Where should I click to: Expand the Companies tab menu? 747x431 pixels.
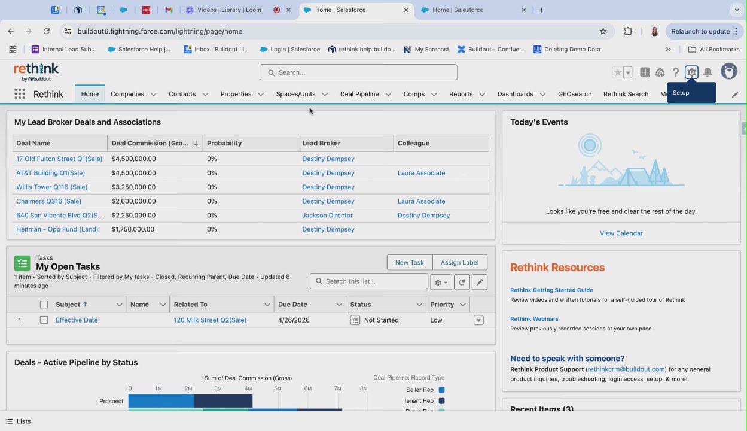(x=154, y=95)
